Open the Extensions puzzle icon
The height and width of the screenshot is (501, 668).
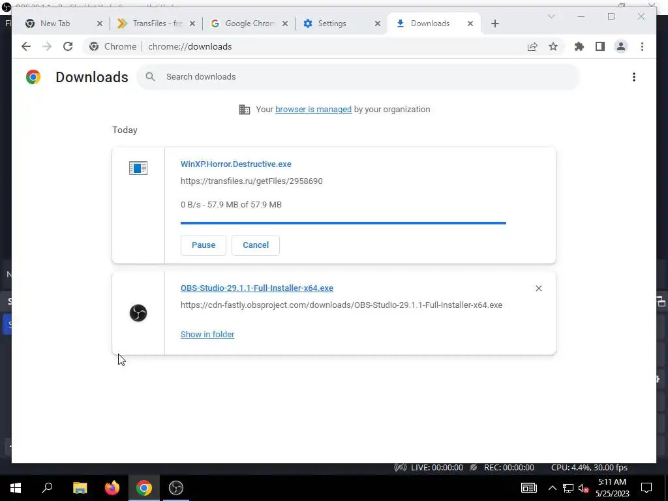coord(579,46)
